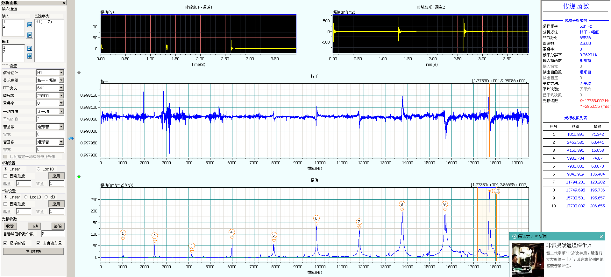Select H1(1 - 2) in the 已选序列 list
611x277 pixels.
point(44,22)
